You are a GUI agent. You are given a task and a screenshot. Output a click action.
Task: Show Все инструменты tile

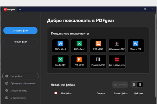(x=117, y=62)
